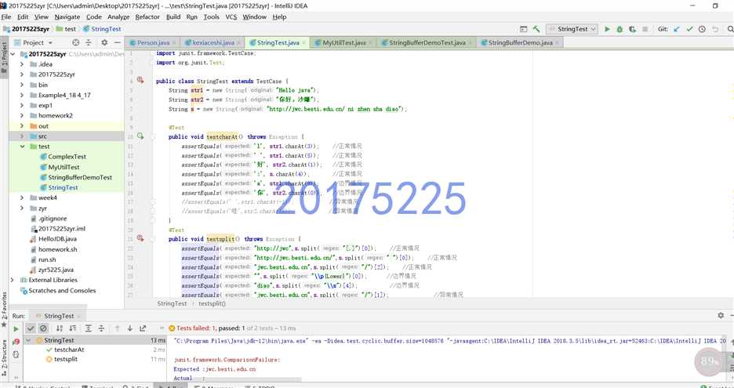Viewport: 734px width, 388px height.
Task: Sort tests by duration icon
Action: click(x=73, y=328)
